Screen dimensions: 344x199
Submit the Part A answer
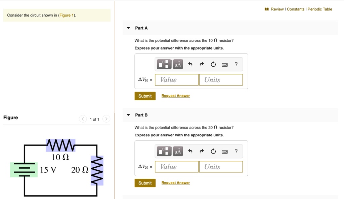pyautogui.click(x=145, y=96)
